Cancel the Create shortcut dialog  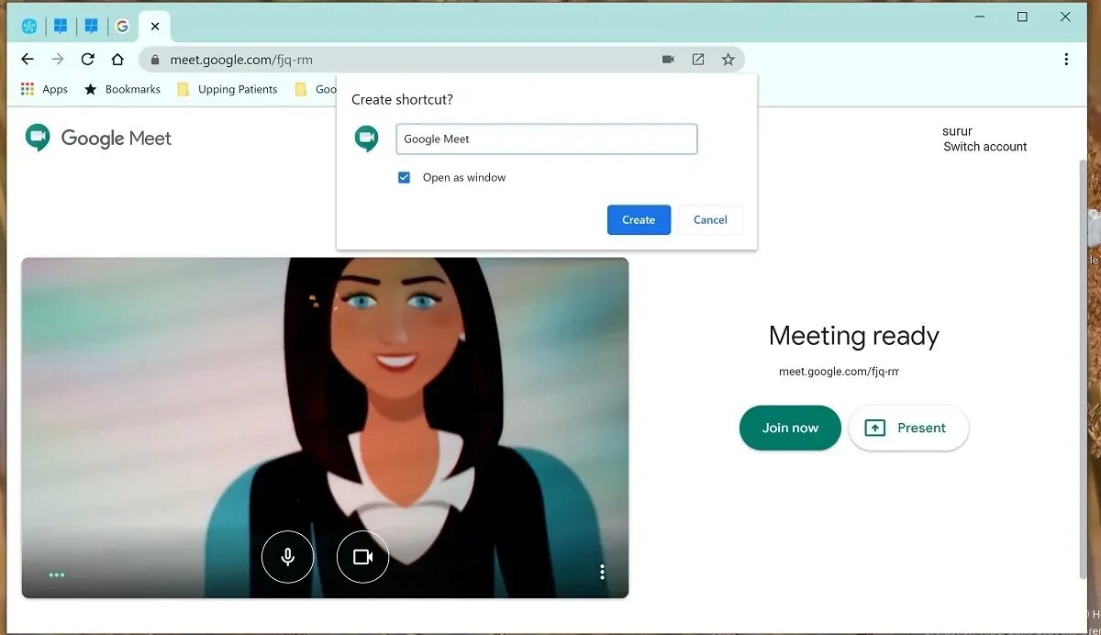710,219
